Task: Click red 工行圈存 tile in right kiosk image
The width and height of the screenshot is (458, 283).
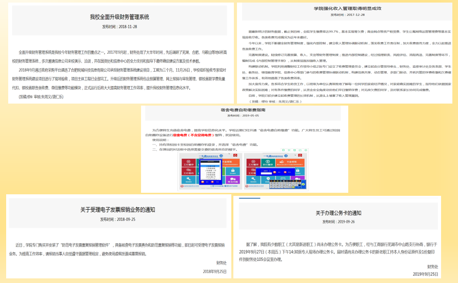Action: pos(253,163)
